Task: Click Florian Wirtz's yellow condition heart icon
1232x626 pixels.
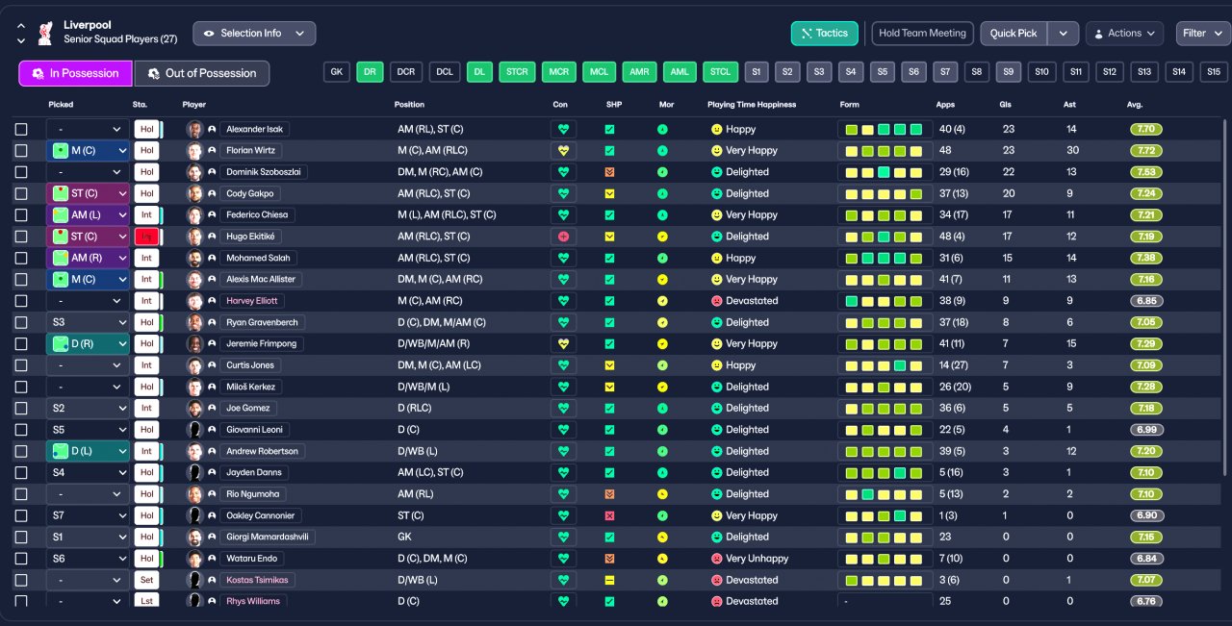Action: tap(563, 150)
